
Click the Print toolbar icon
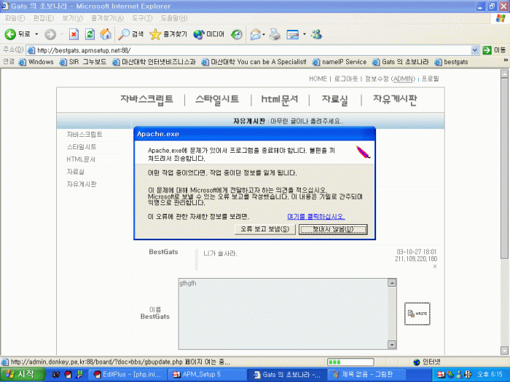pyautogui.click(x=275, y=34)
